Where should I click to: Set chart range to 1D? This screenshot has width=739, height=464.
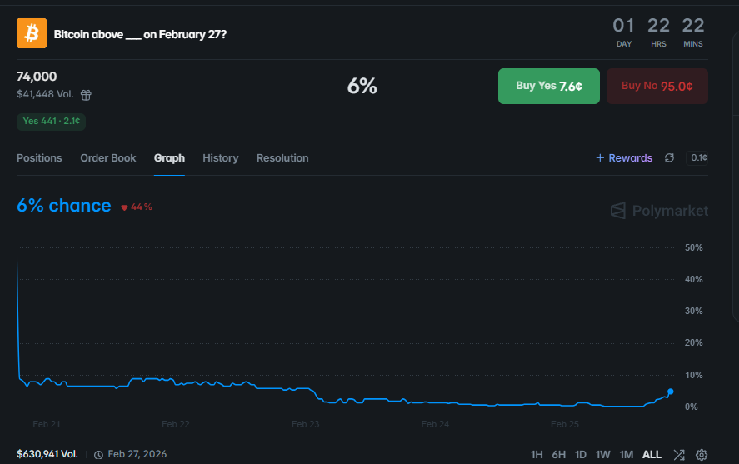tap(580, 455)
